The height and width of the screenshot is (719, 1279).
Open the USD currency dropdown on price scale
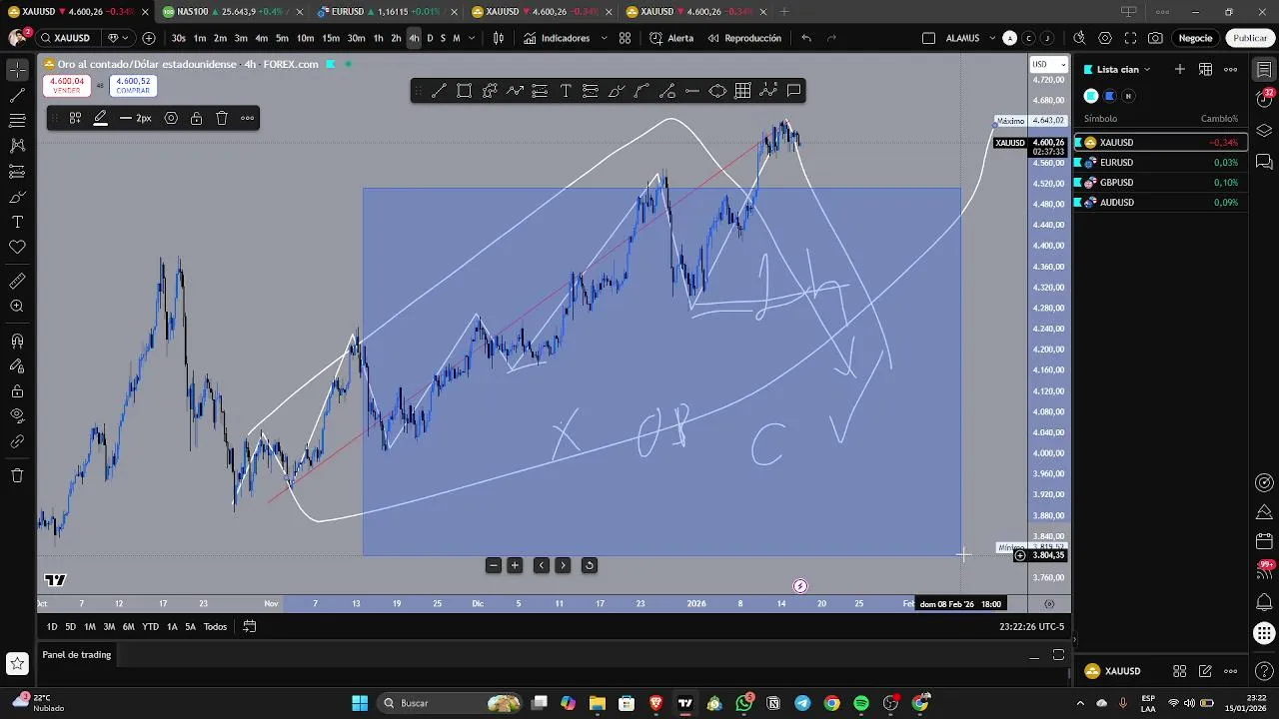[1048, 64]
